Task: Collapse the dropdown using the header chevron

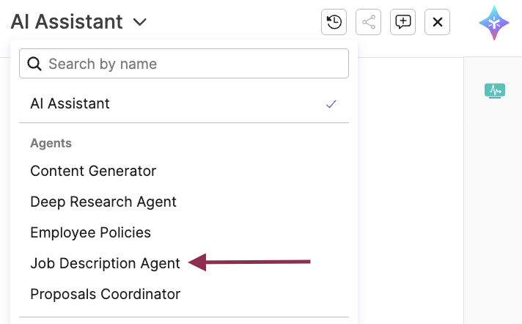Action: (x=140, y=22)
